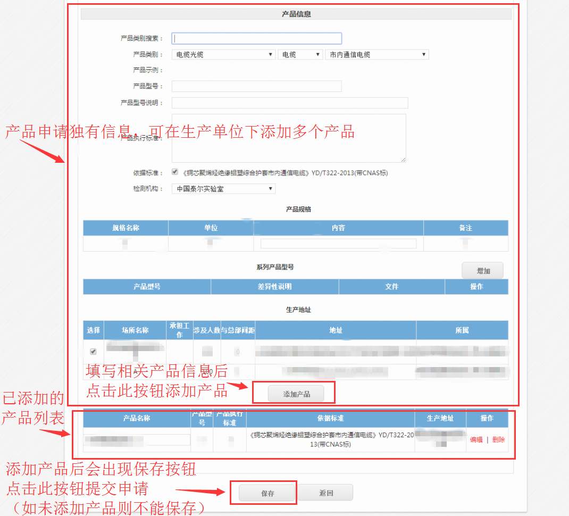点击“保存”按钮提交申请
Screen dimensions: 569x516
tap(267, 493)
